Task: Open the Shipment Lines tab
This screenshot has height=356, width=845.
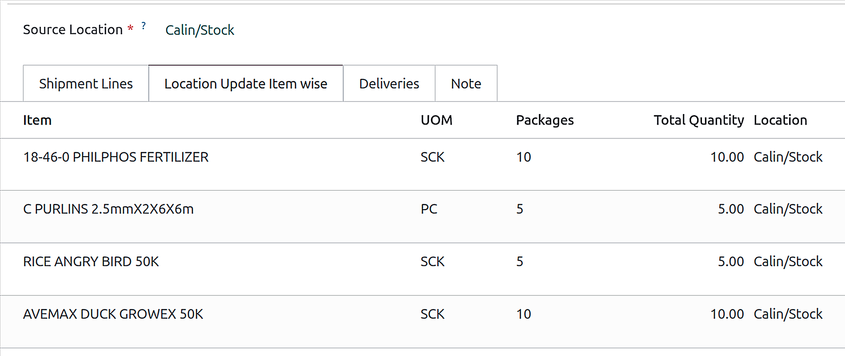Action: 86,84
